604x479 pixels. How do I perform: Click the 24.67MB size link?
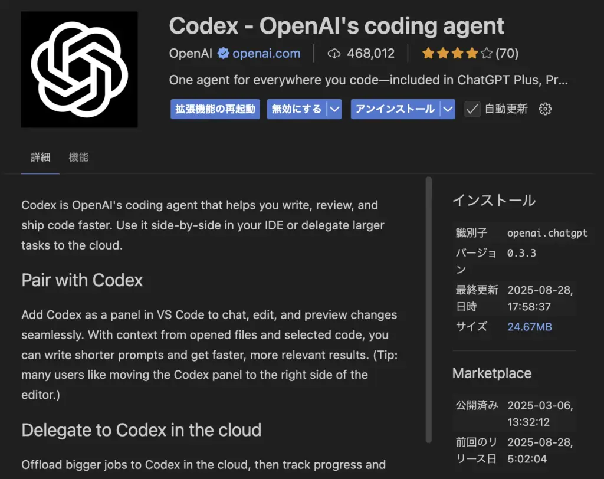(x=530, y=327)
